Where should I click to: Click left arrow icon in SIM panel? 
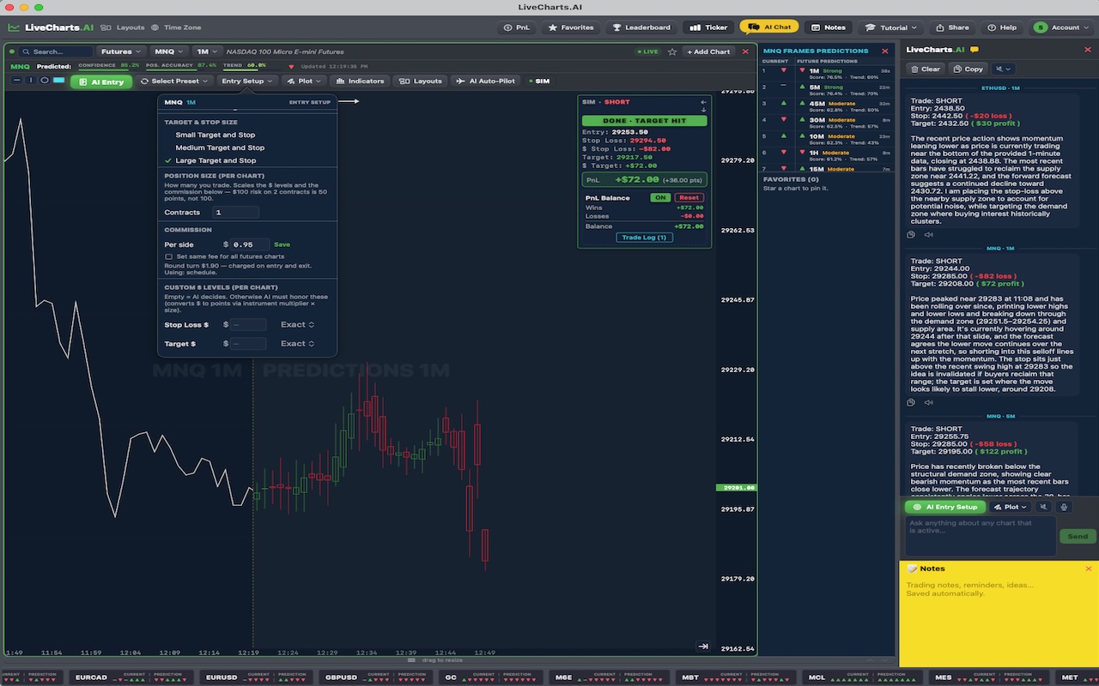[704, 102]
